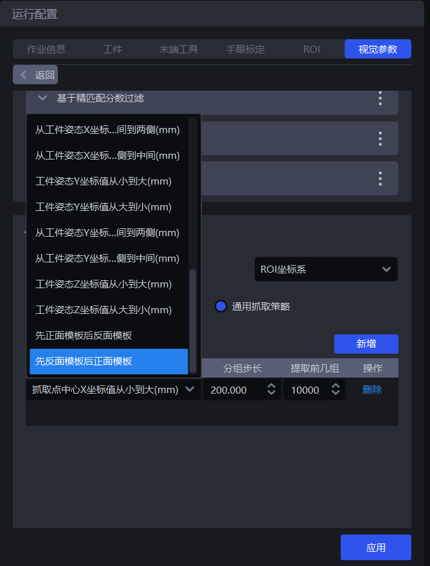Screen dimensions: 430x566
Task: Switch to the 手眼标定 tab
Action: 245,49
